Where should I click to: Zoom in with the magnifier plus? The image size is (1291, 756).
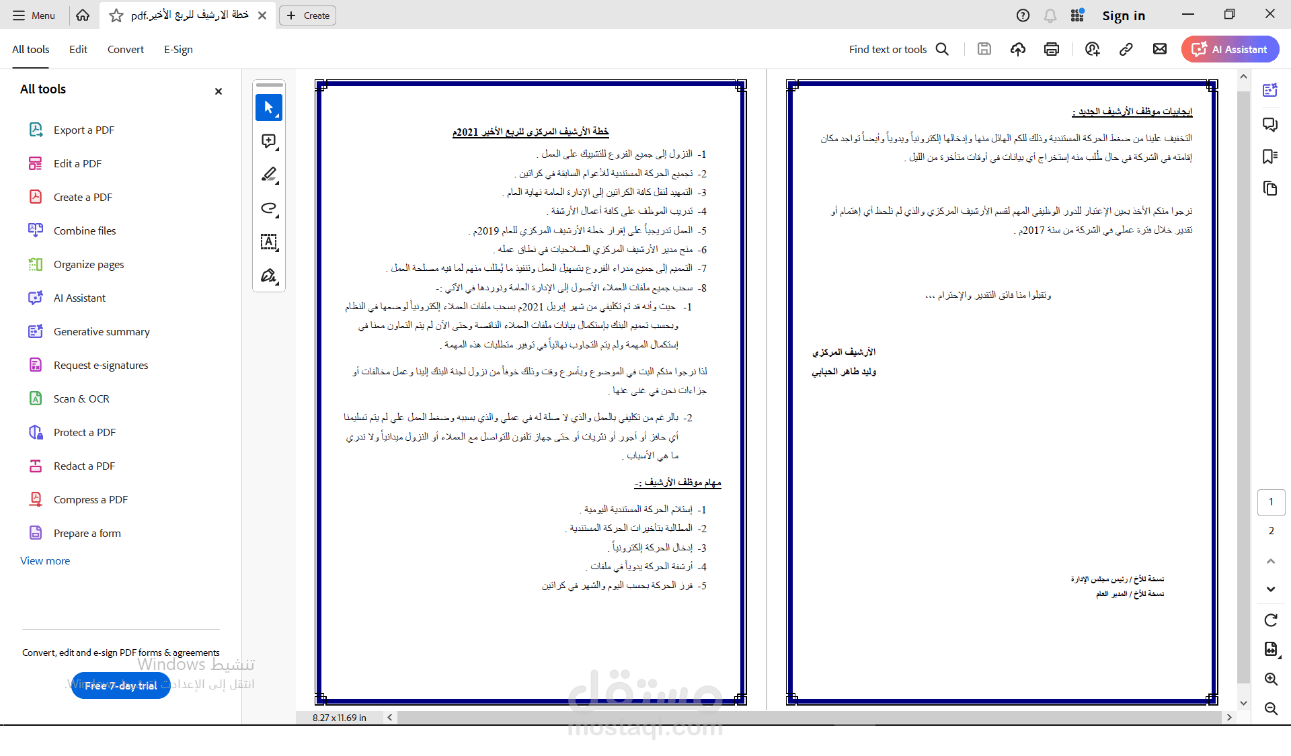(x=1271, y=679)
